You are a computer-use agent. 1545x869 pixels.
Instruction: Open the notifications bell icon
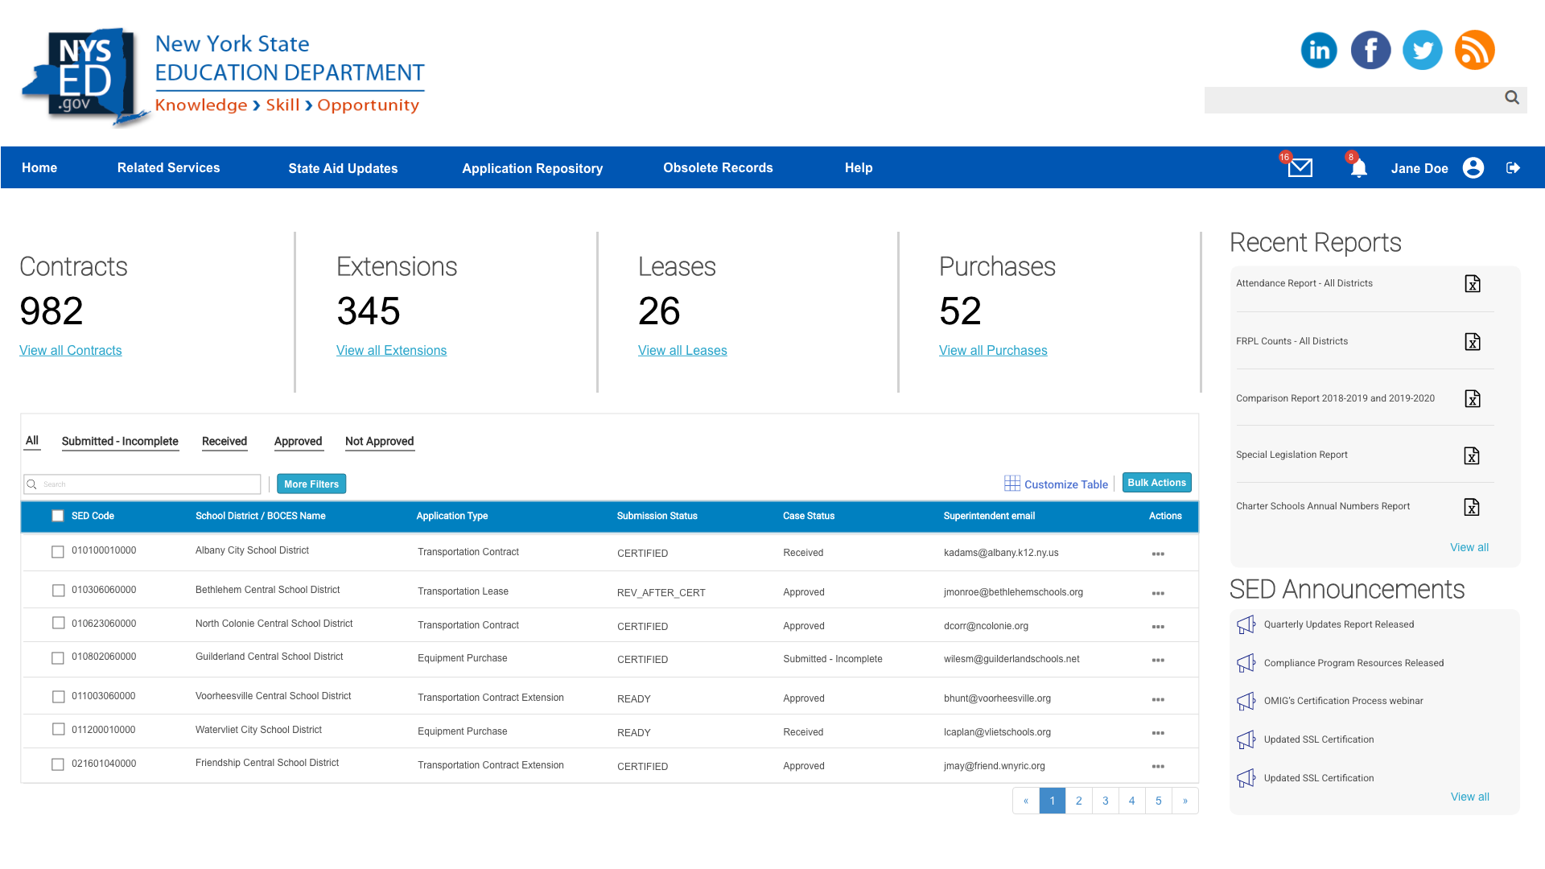[1358, 168]
